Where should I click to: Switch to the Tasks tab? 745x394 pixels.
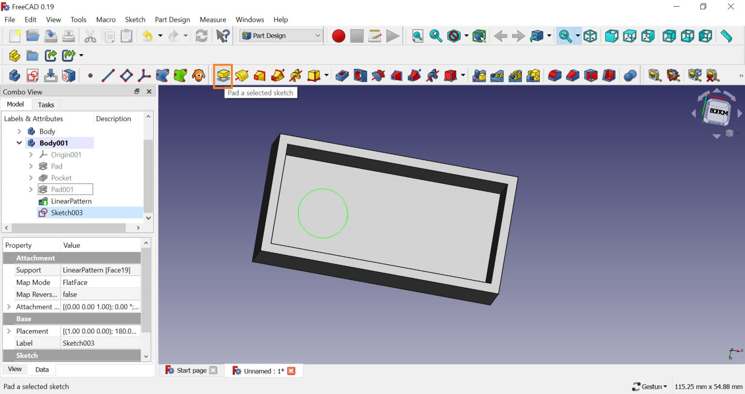[46, 105]
